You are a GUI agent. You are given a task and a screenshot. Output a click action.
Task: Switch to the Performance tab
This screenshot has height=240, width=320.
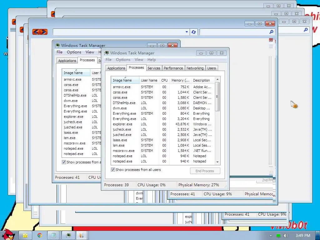coord(173,68)
